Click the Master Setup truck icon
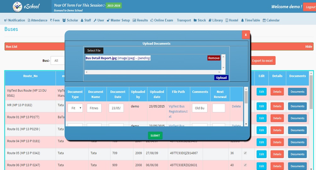 coord(108,20)
